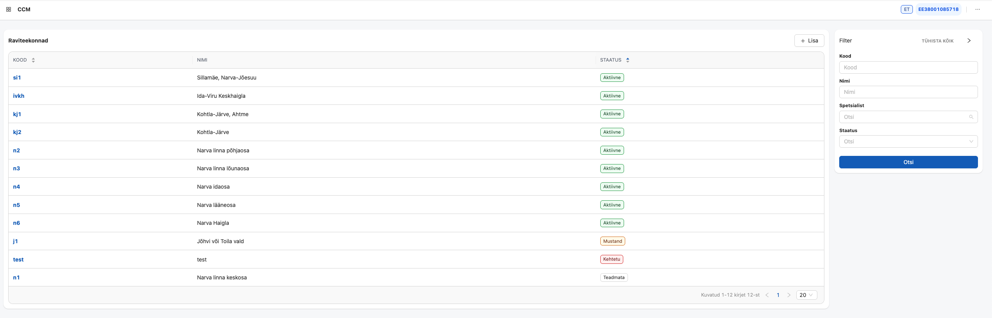The image size is (992, 318).
Task: Open the three-dots more options menu
Action: pyautogui.click(x=978, y=9)
